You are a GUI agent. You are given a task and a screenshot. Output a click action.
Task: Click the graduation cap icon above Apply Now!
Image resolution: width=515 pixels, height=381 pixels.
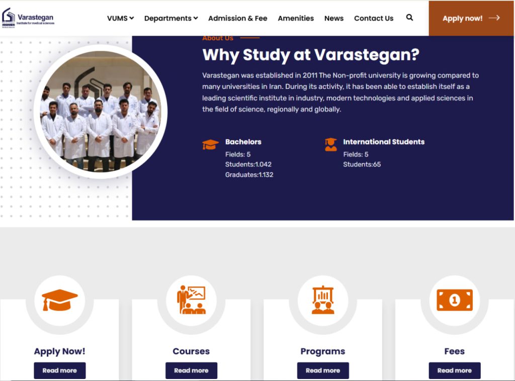[x=59, y=300]
